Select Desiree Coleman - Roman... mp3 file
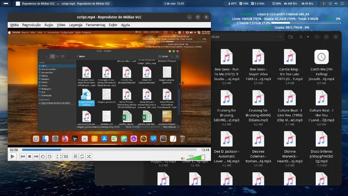The image size is (348, 196). pyautogui.click(x=258, y=149)
